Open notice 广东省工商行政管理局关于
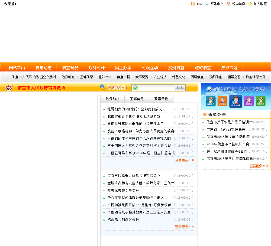This screenshot has width=271, height=246. tap(229, 129)
